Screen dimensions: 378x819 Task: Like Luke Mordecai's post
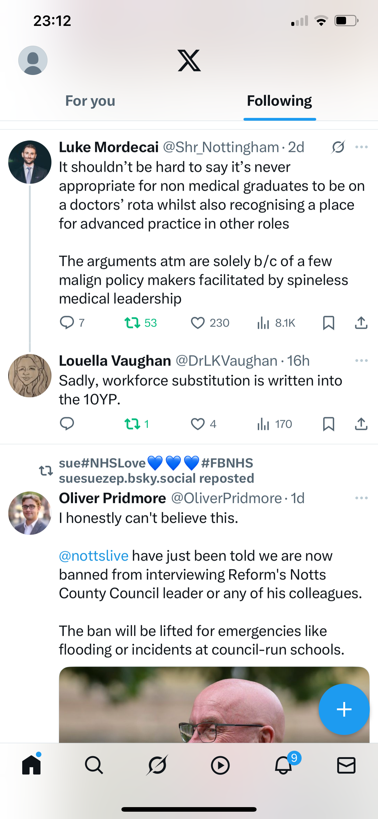click(x=198, y=323)
